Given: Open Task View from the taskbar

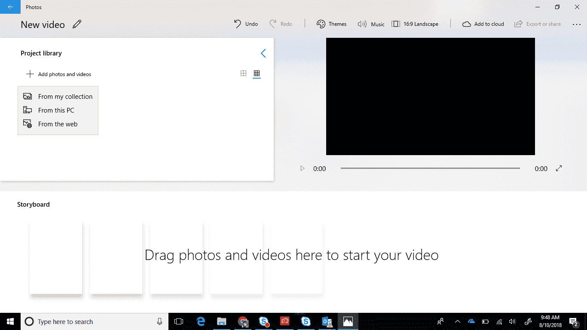Looking at the screenshot, I should point(179,321).
